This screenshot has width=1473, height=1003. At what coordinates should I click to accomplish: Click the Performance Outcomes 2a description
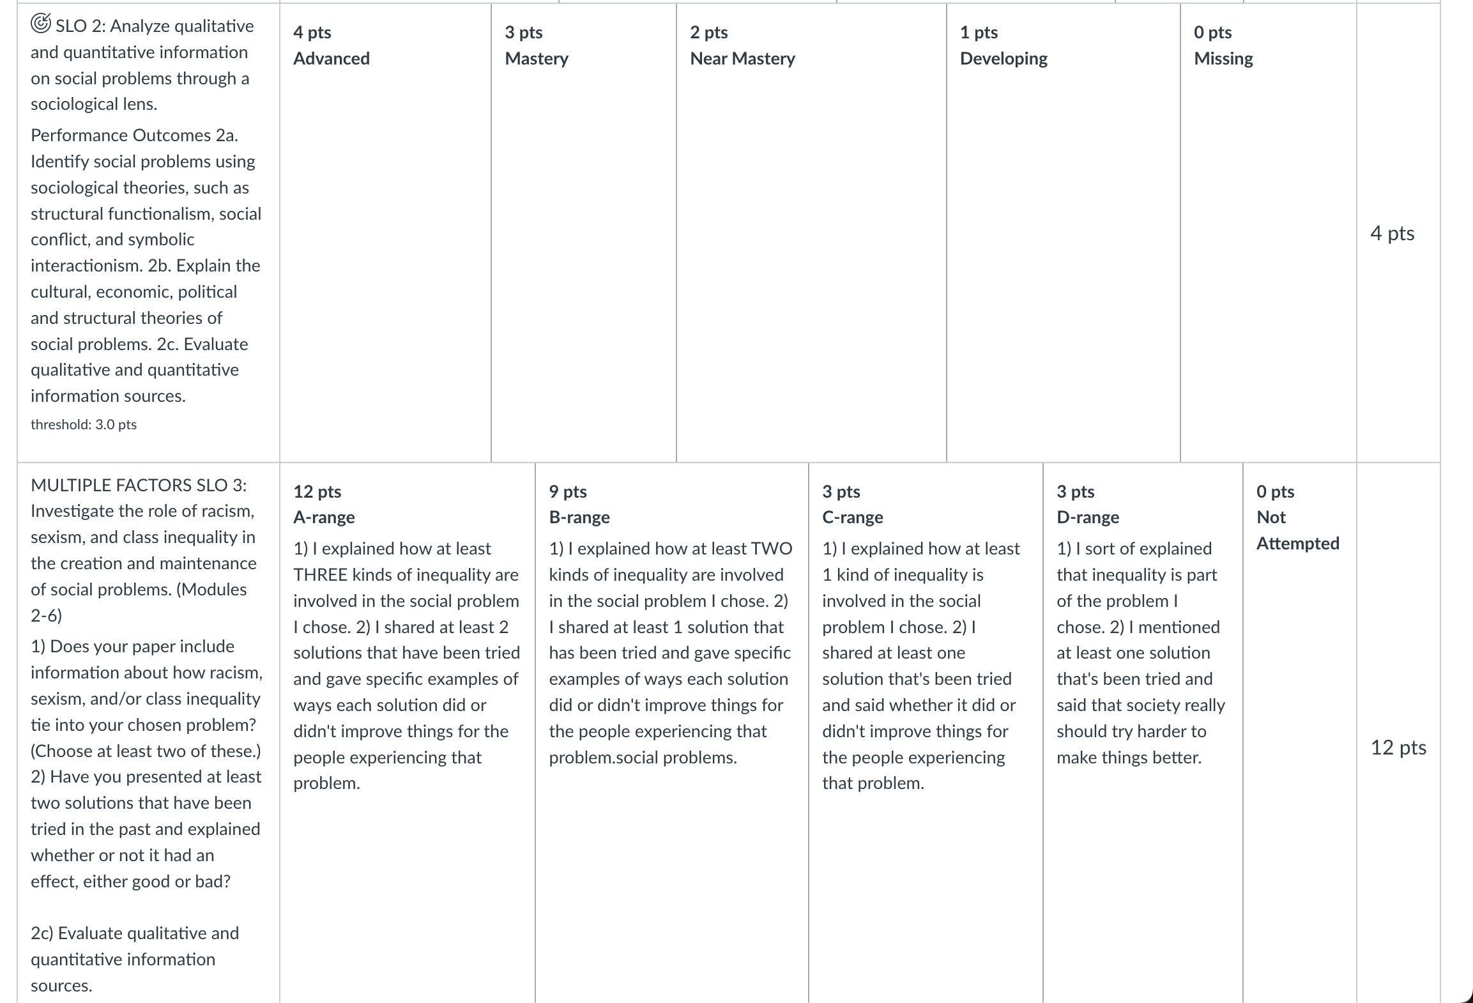pyautogui.click(x=146, y=265)
